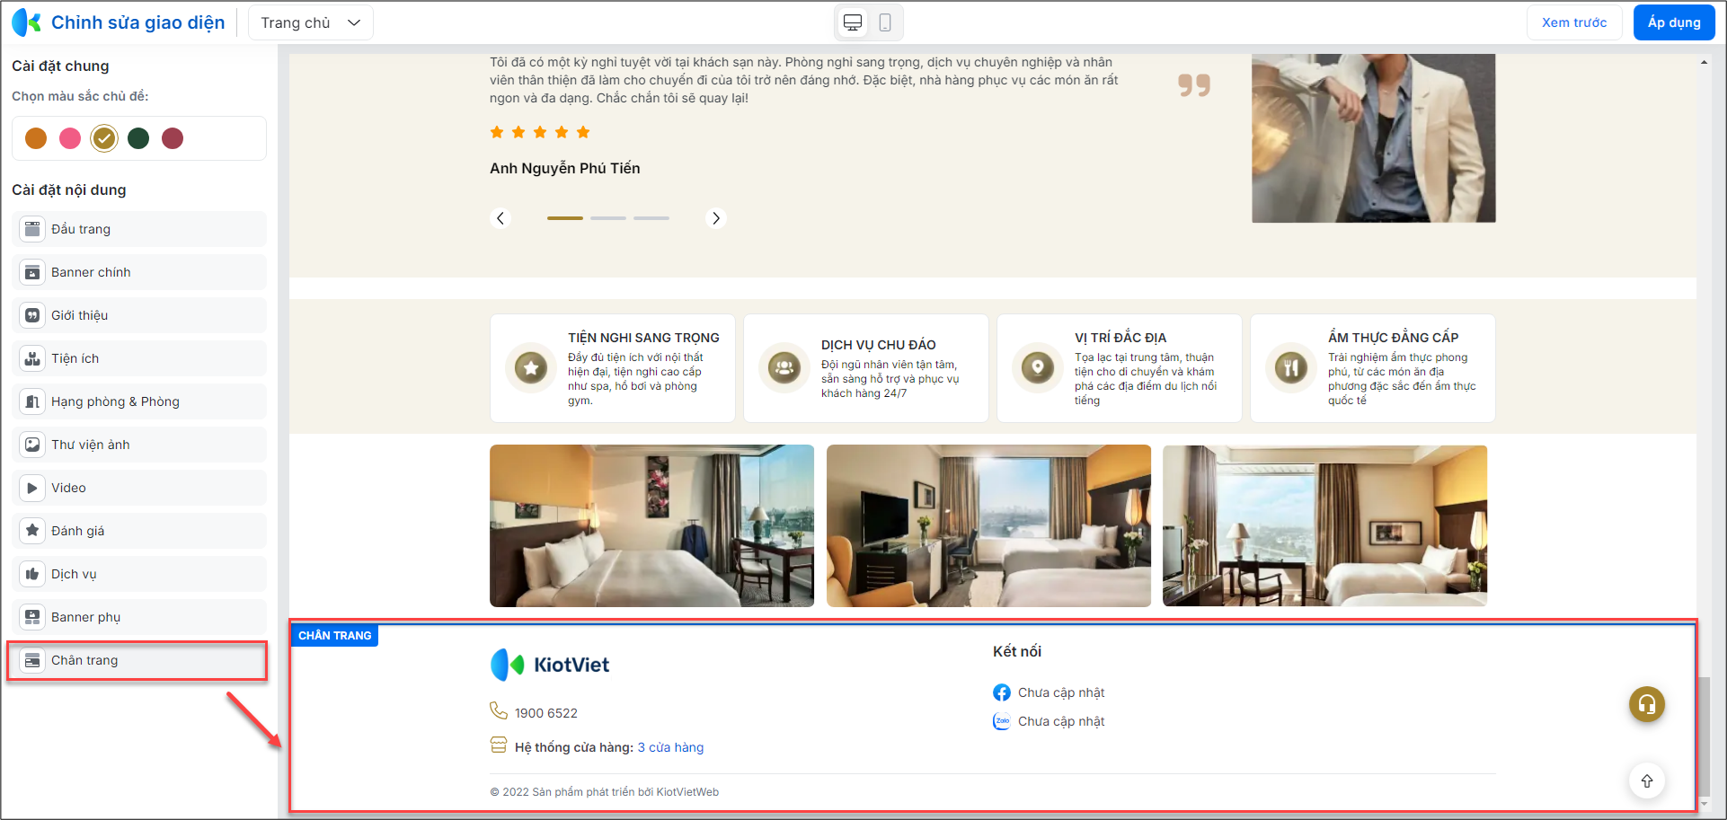
Task: Choose the pink theme color
Action: (x=70, y=138)
